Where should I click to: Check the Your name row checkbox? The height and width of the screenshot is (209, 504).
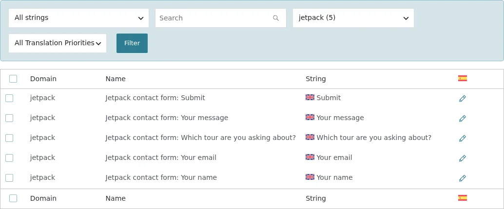point(9,178)
